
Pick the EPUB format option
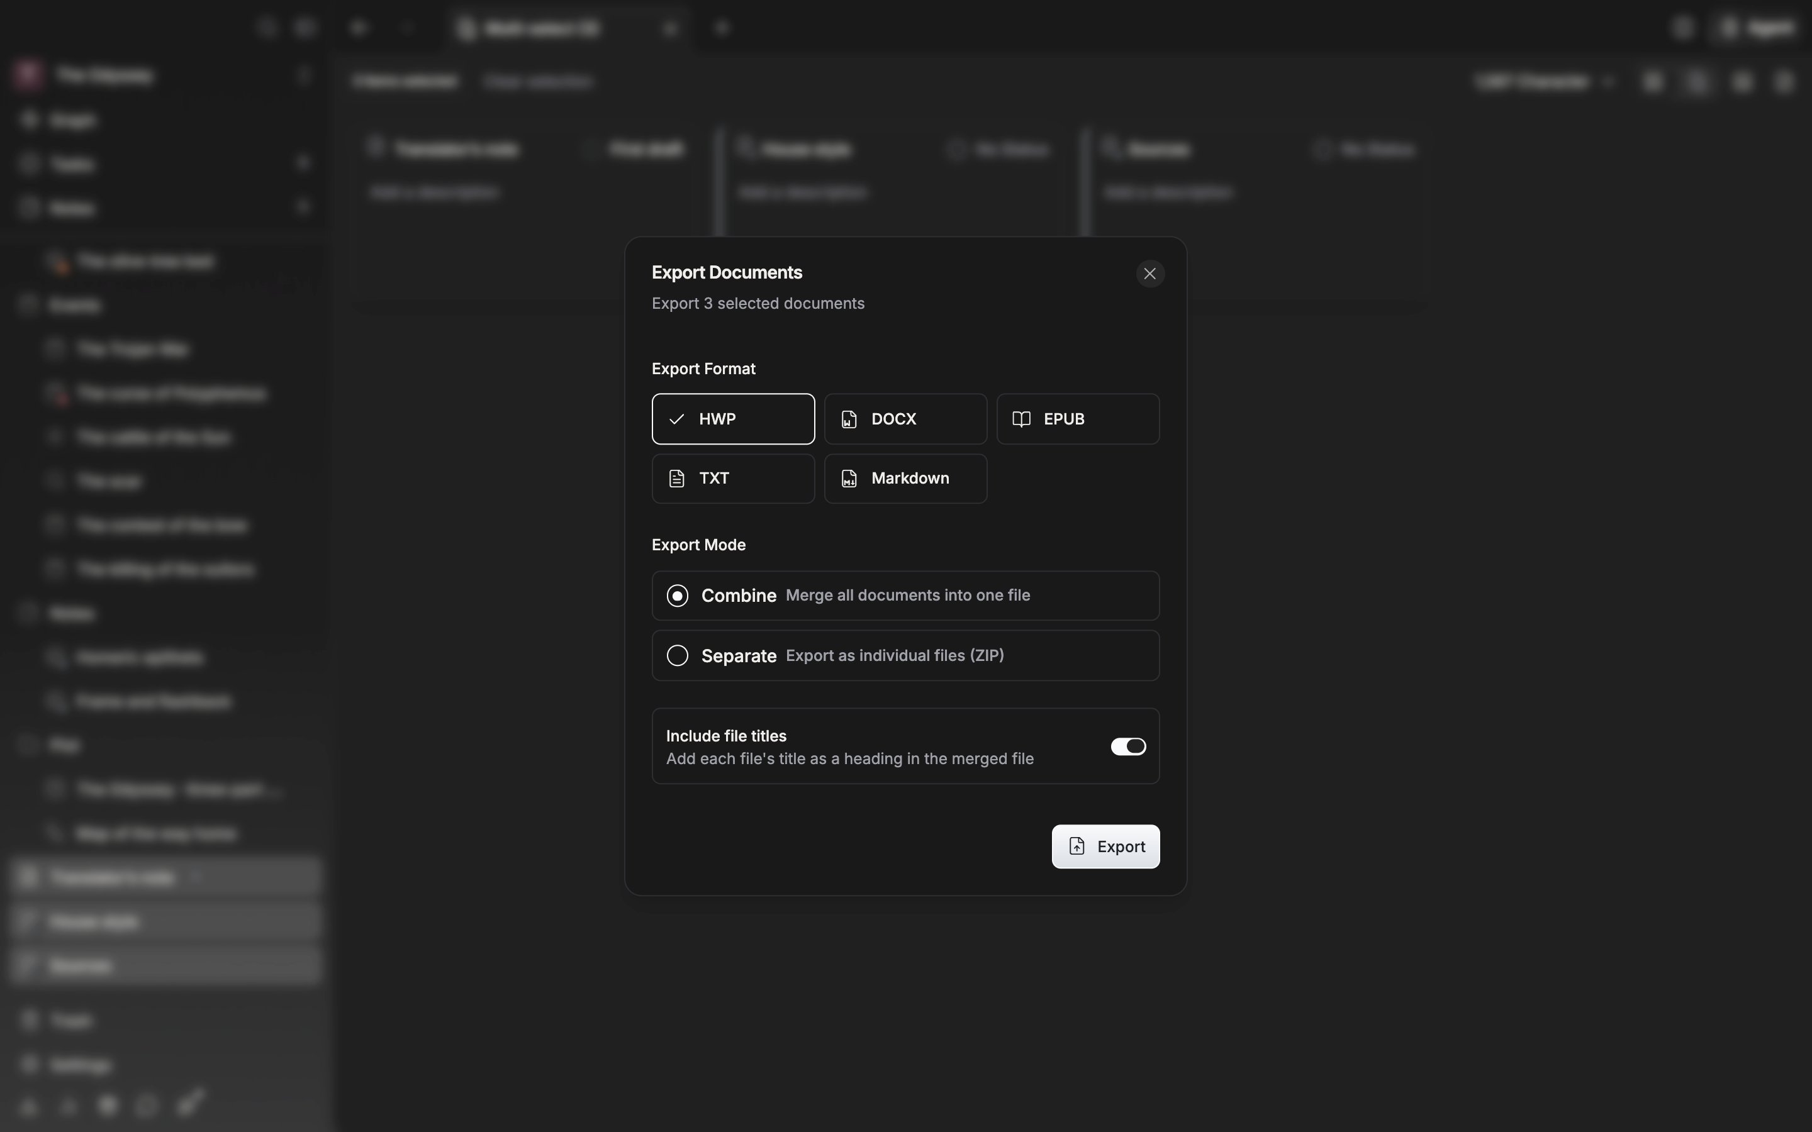(1078, 418)
